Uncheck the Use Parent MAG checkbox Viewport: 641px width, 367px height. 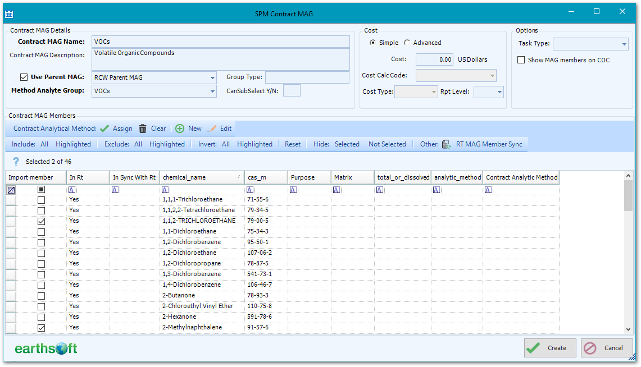[x=24, y=77]
